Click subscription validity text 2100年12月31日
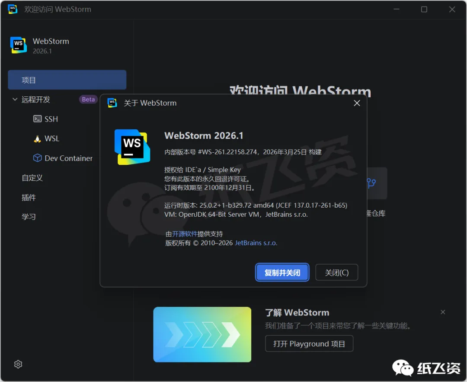The height and width of the screenshot is (382, 467). pyautogui.click(x=228, y=188)
